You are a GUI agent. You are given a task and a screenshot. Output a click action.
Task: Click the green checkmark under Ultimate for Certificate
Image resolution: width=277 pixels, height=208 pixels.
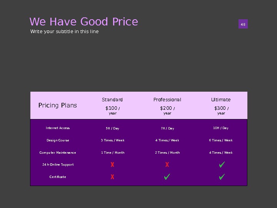tap(222, 177)
